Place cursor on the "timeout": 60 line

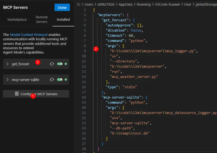tap(119, 36)
